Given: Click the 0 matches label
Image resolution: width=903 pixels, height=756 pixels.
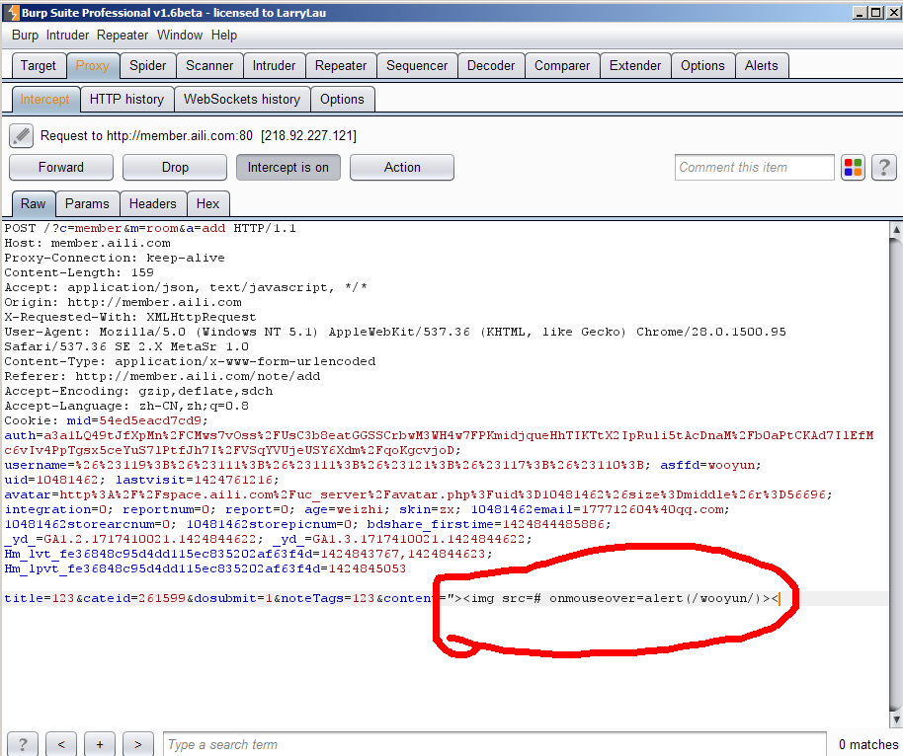Looking at the screenshot, I should click(867, 744).
